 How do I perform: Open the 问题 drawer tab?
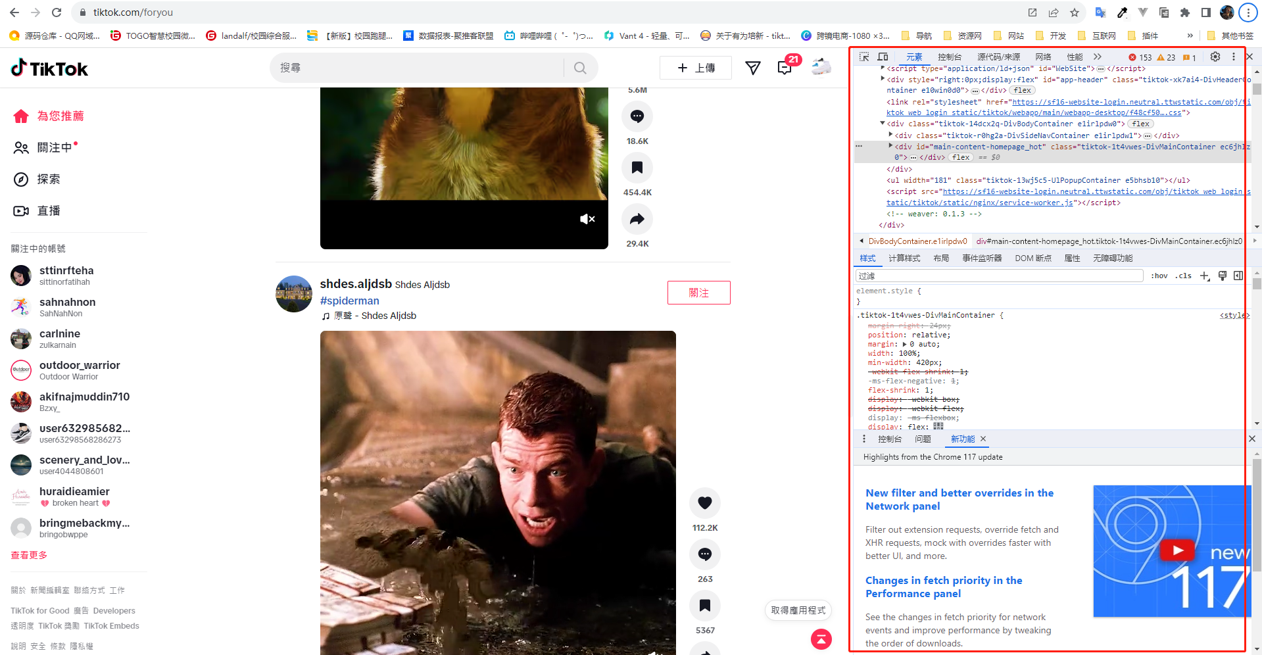923,439
